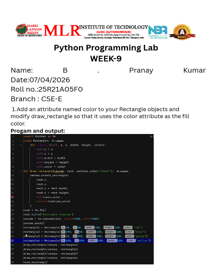Collapse the draw_rectangle function fold chevron
This screenshot has width=210, height=280.
tap(21, 171)
